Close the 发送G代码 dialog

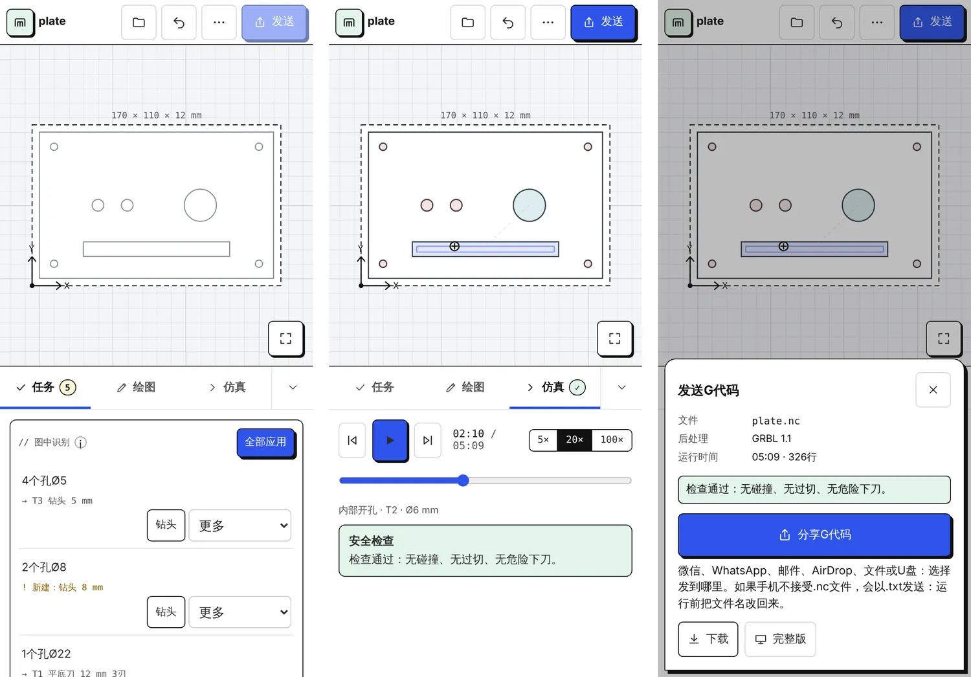(933, 390)
